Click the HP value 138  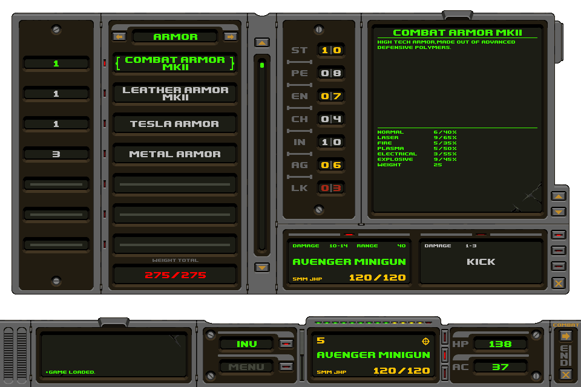click(501, 344)
